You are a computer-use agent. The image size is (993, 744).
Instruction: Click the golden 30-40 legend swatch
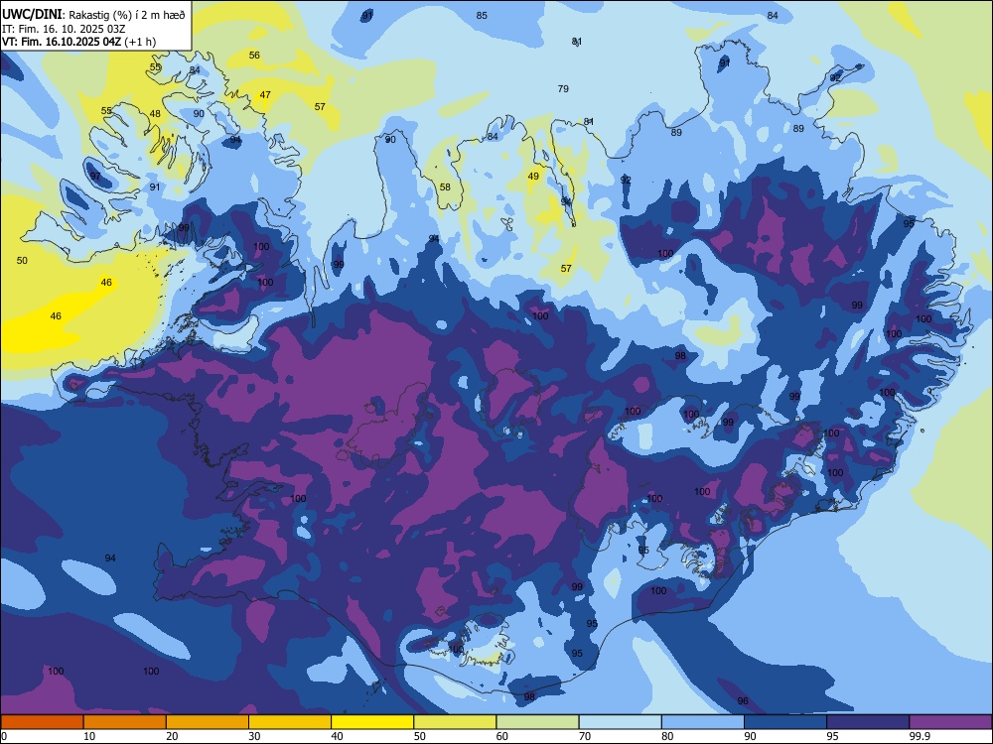point(290,722)
